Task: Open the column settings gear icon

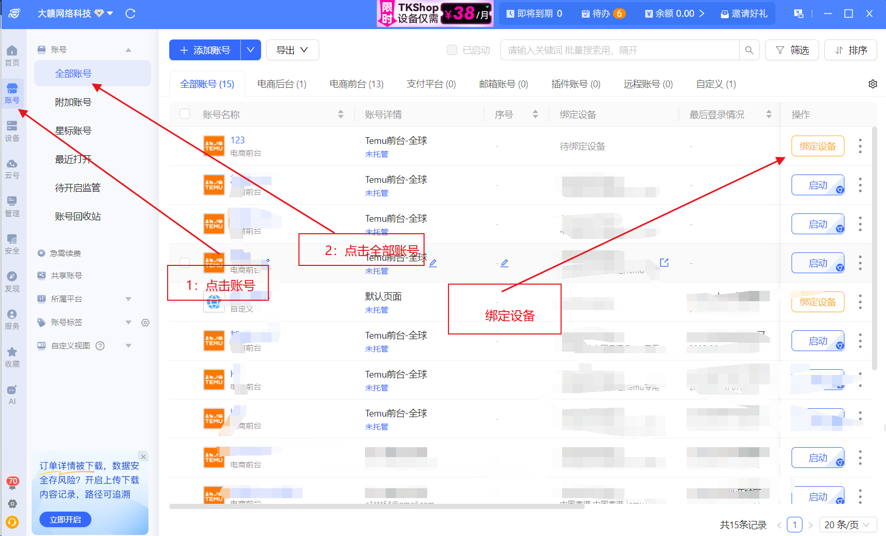Action: [x=873, y=84]
